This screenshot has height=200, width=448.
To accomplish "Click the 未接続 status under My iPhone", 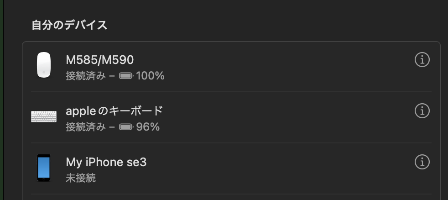I will tap(81, 178).
